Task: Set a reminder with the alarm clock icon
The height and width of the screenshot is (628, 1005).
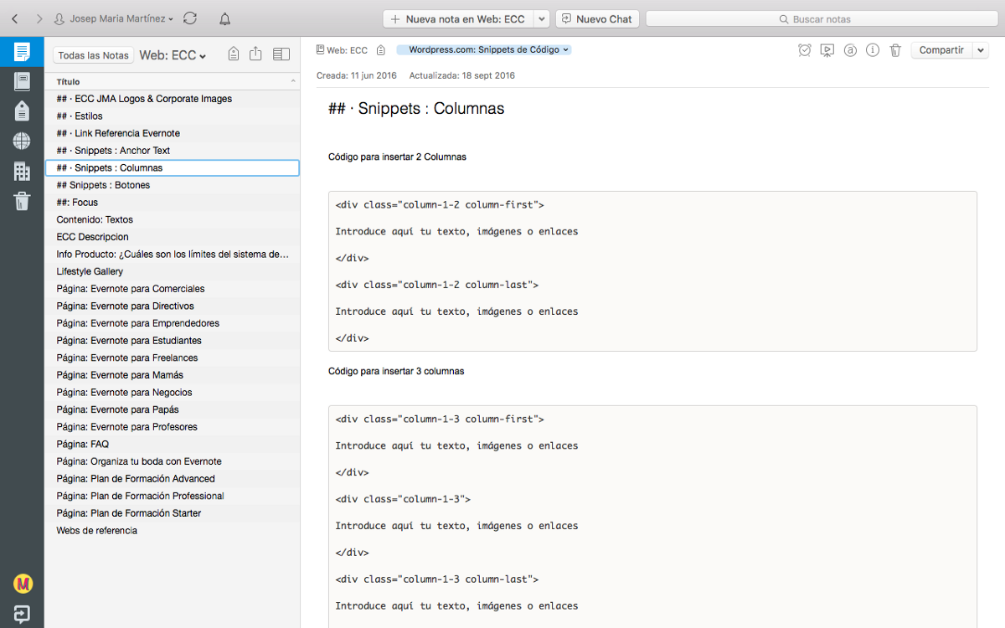Action: [x=805, y=50]
